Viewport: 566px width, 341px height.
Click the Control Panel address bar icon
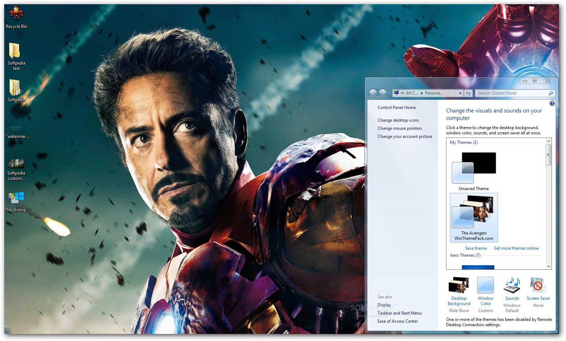coord(396,93)
